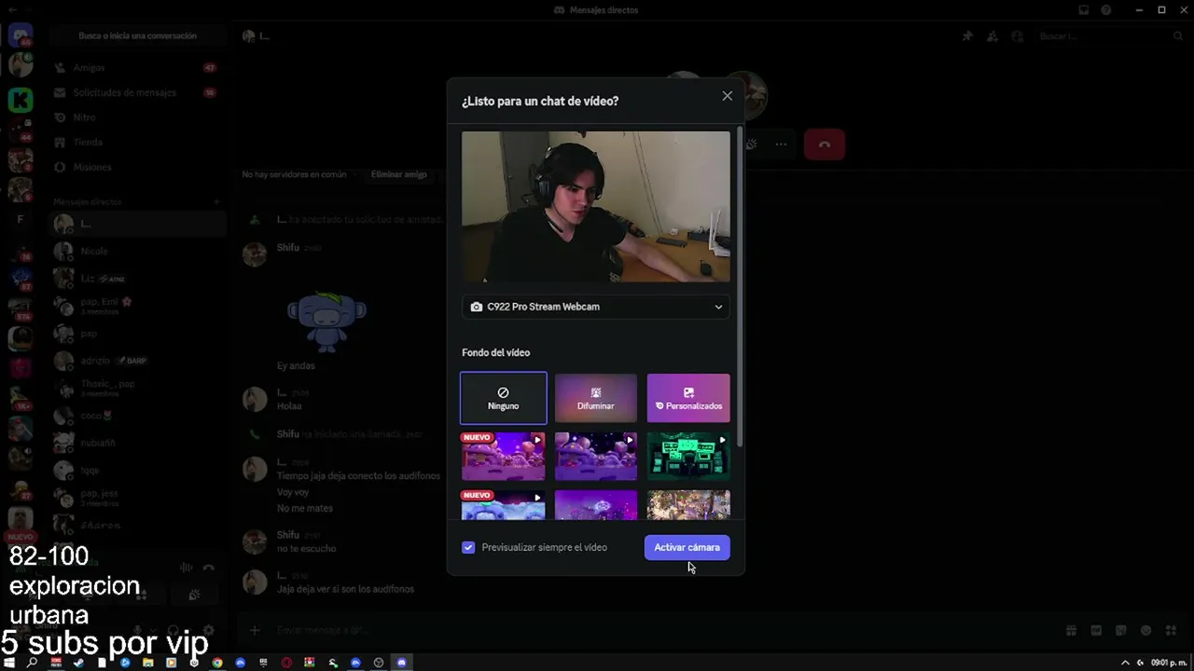
Task: Open the adrizin direct message
Action: pos(138,361)
